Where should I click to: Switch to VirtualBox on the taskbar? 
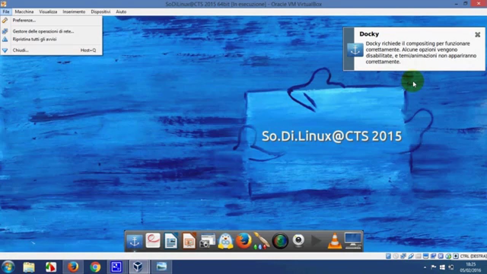coord(138,267)
